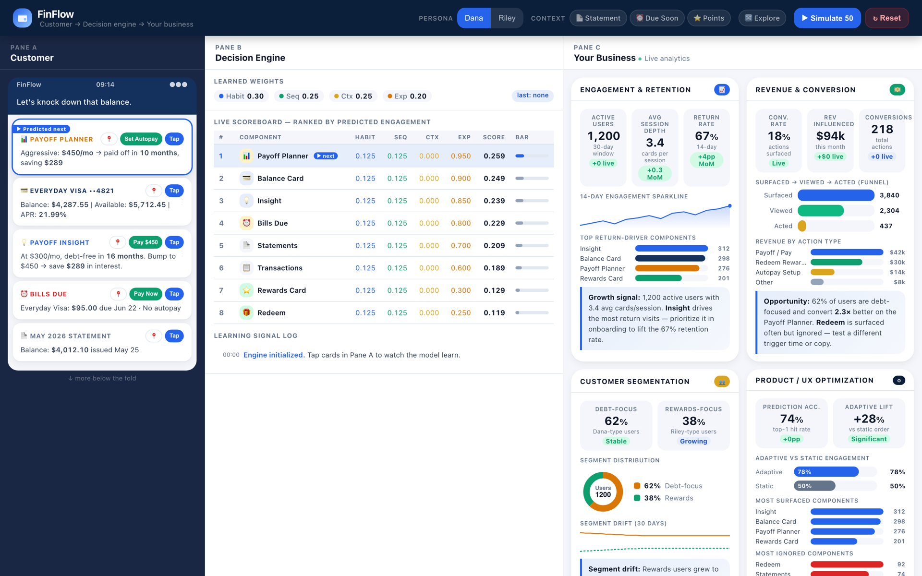
Task: Select the Due Soon context
Action: point(657,18)
